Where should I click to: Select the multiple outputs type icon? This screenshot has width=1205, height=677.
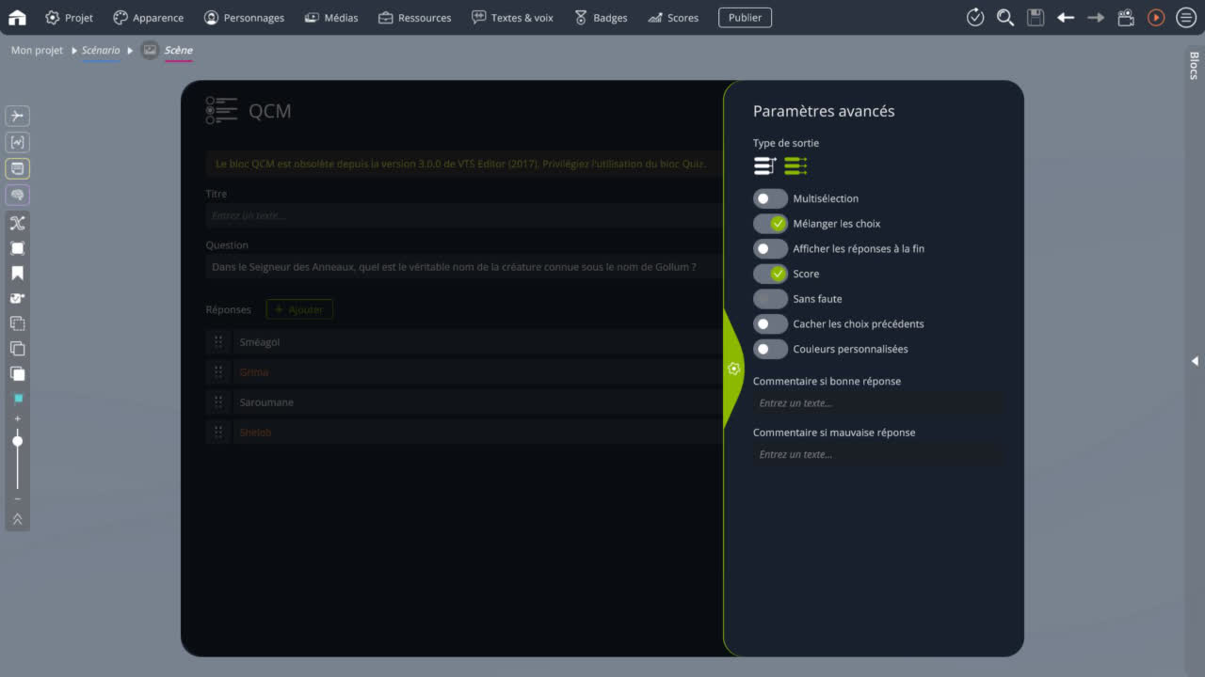click(795, 166)
